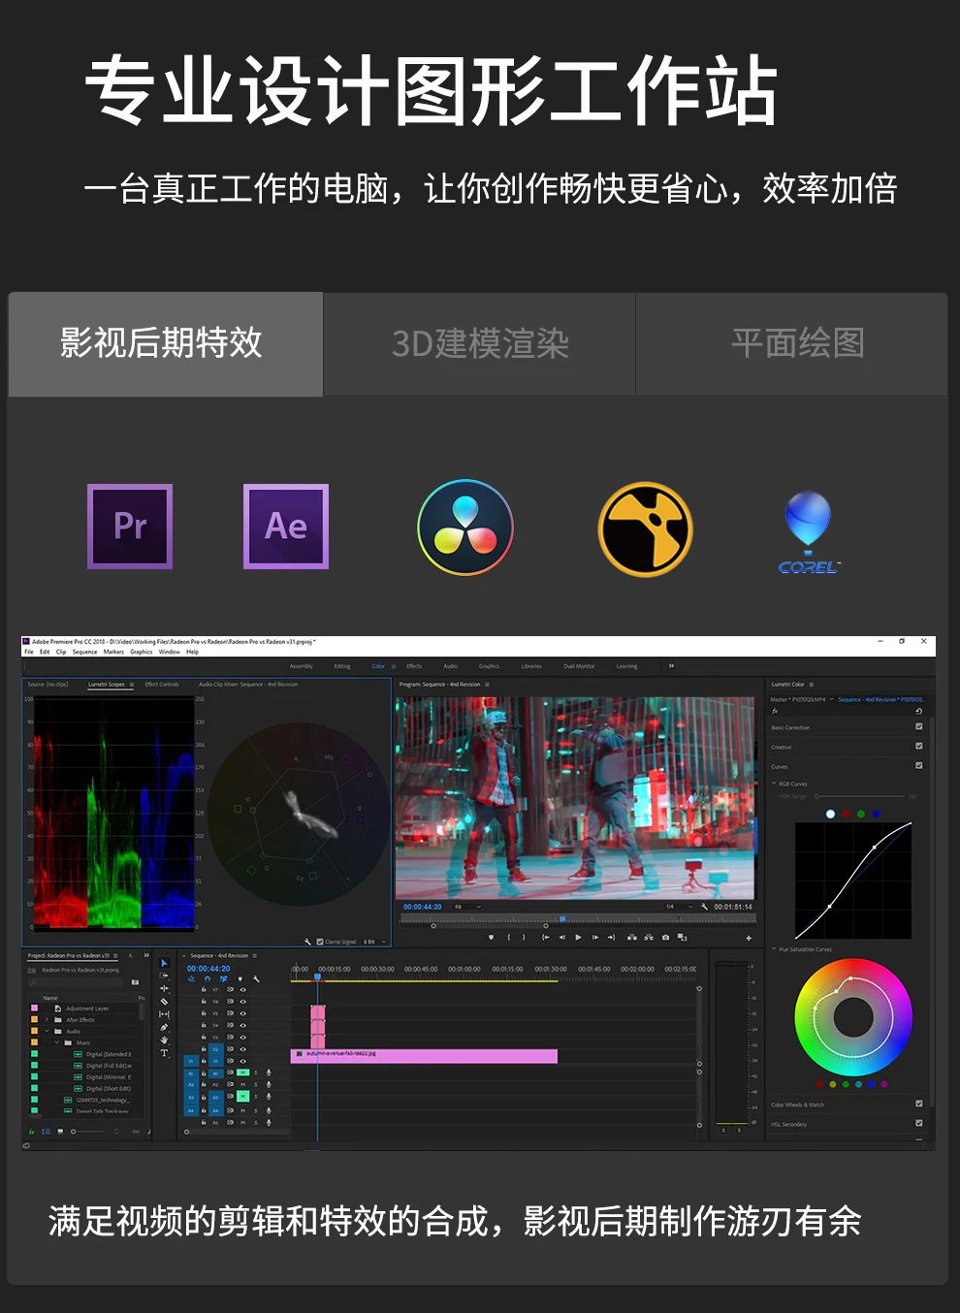Open the Fit zoom level dropdown
Screen dimensions: 960x1313
[467, 907]
